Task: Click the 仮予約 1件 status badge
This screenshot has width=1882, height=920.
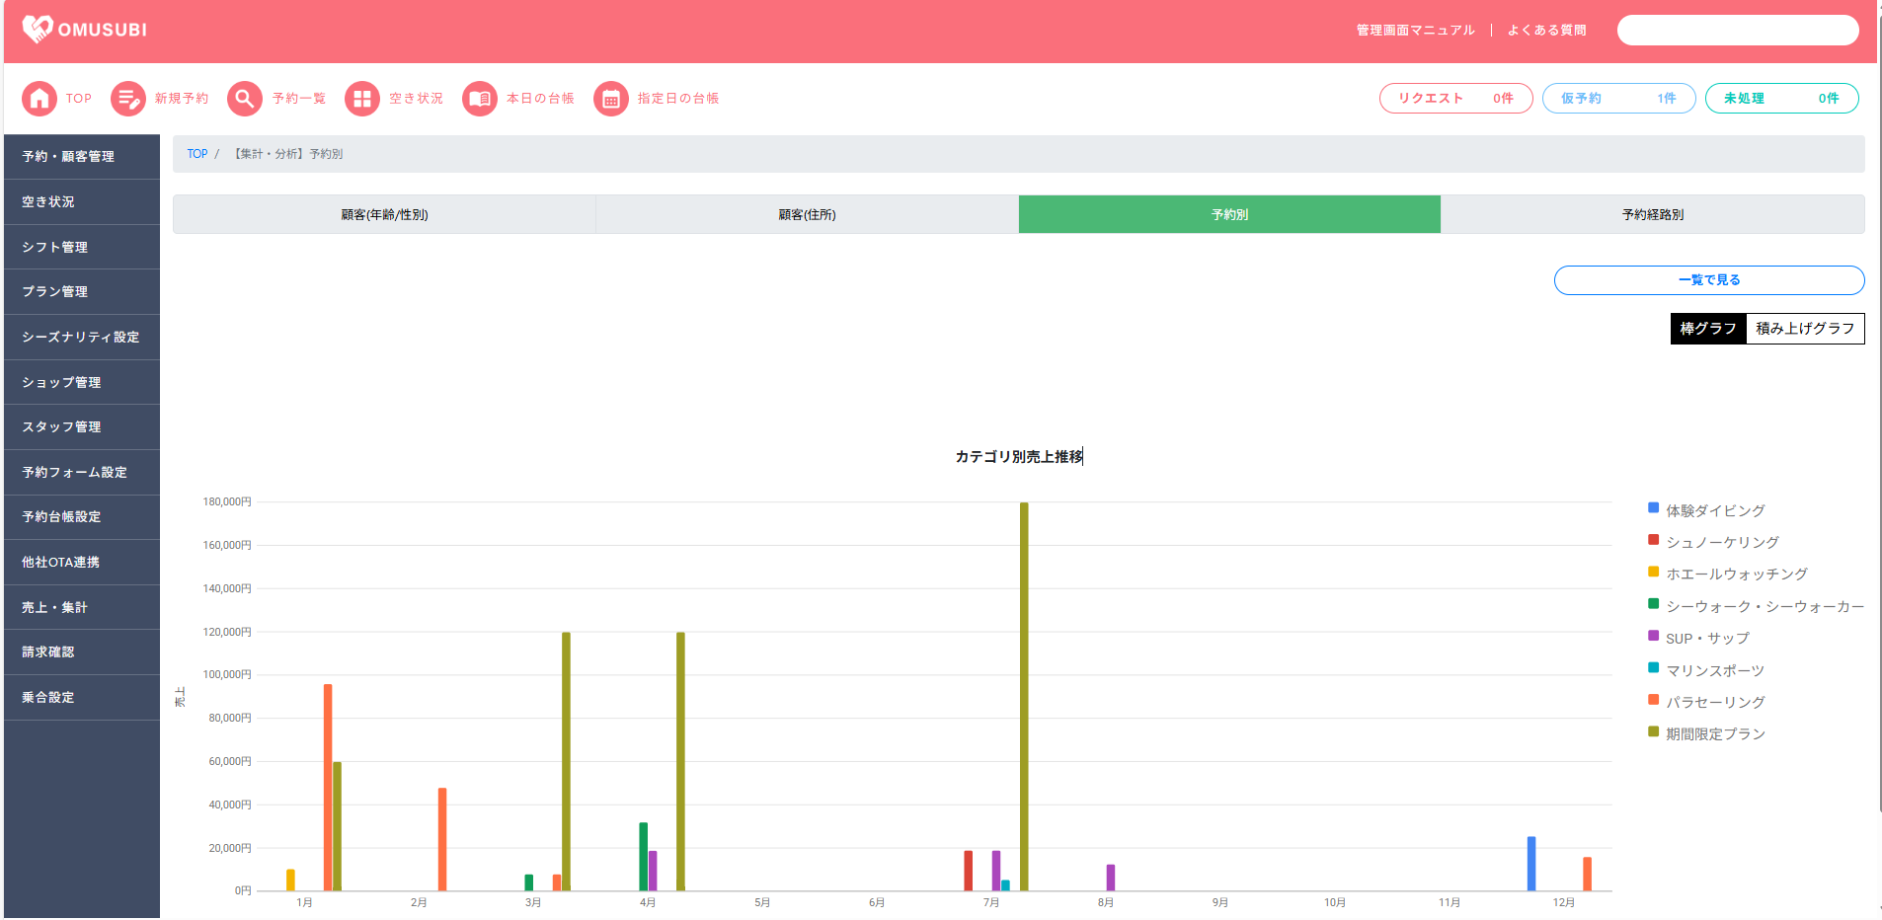Action: 1618,99
